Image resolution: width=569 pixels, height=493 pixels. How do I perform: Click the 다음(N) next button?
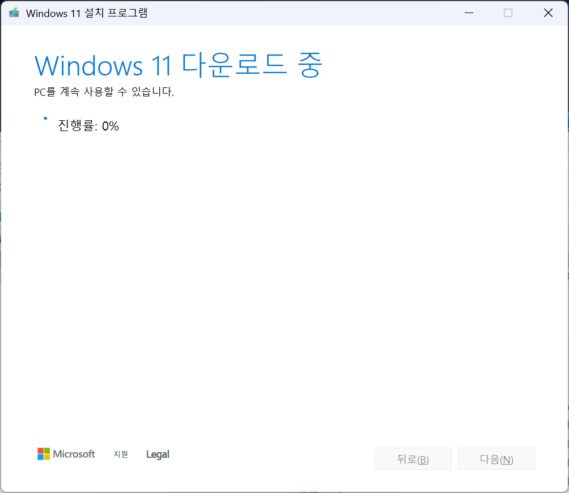(x=496, y=459)
